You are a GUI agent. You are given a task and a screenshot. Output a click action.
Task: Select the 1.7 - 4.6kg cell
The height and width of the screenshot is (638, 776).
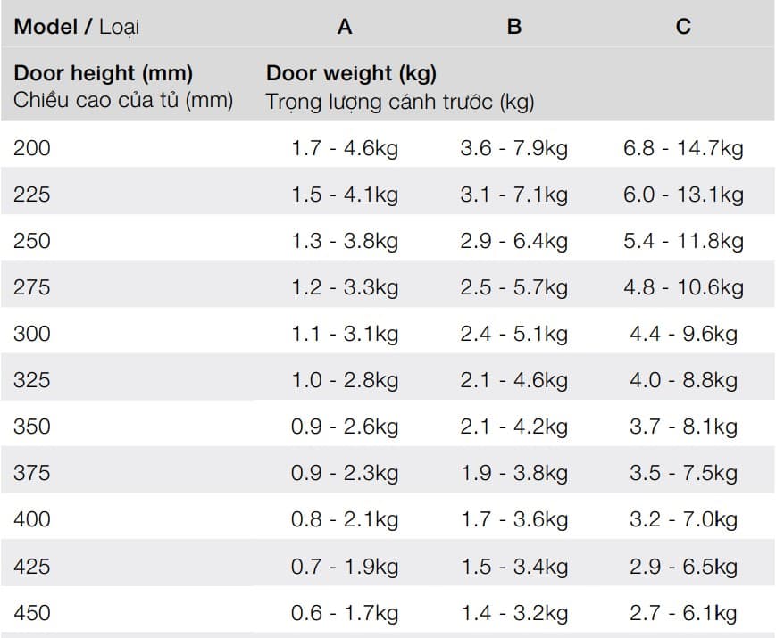[x=345, y=148]
